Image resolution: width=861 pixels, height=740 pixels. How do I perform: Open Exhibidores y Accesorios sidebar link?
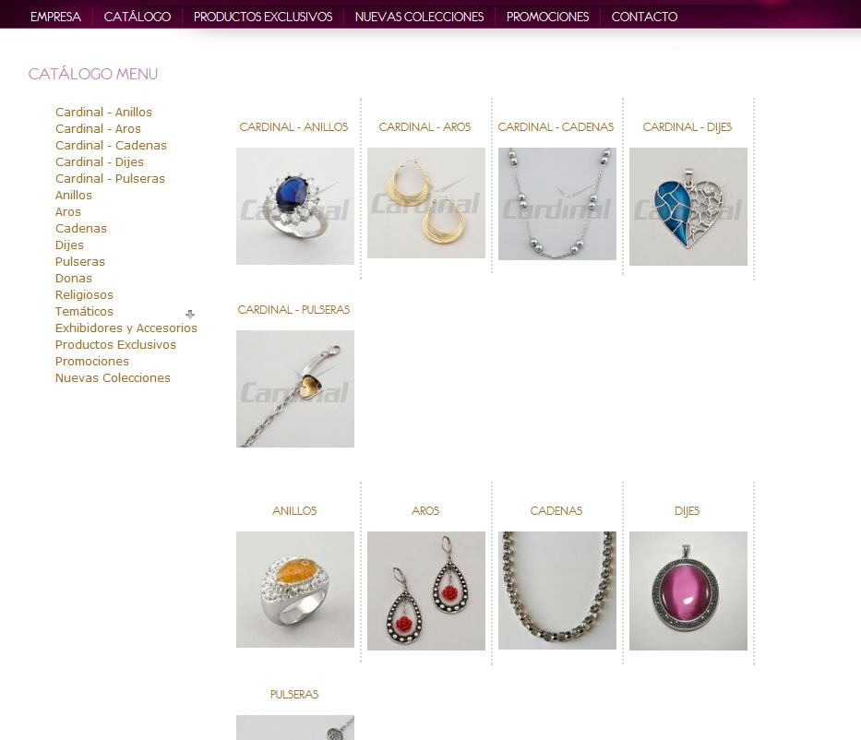click(x=126, y=328)
